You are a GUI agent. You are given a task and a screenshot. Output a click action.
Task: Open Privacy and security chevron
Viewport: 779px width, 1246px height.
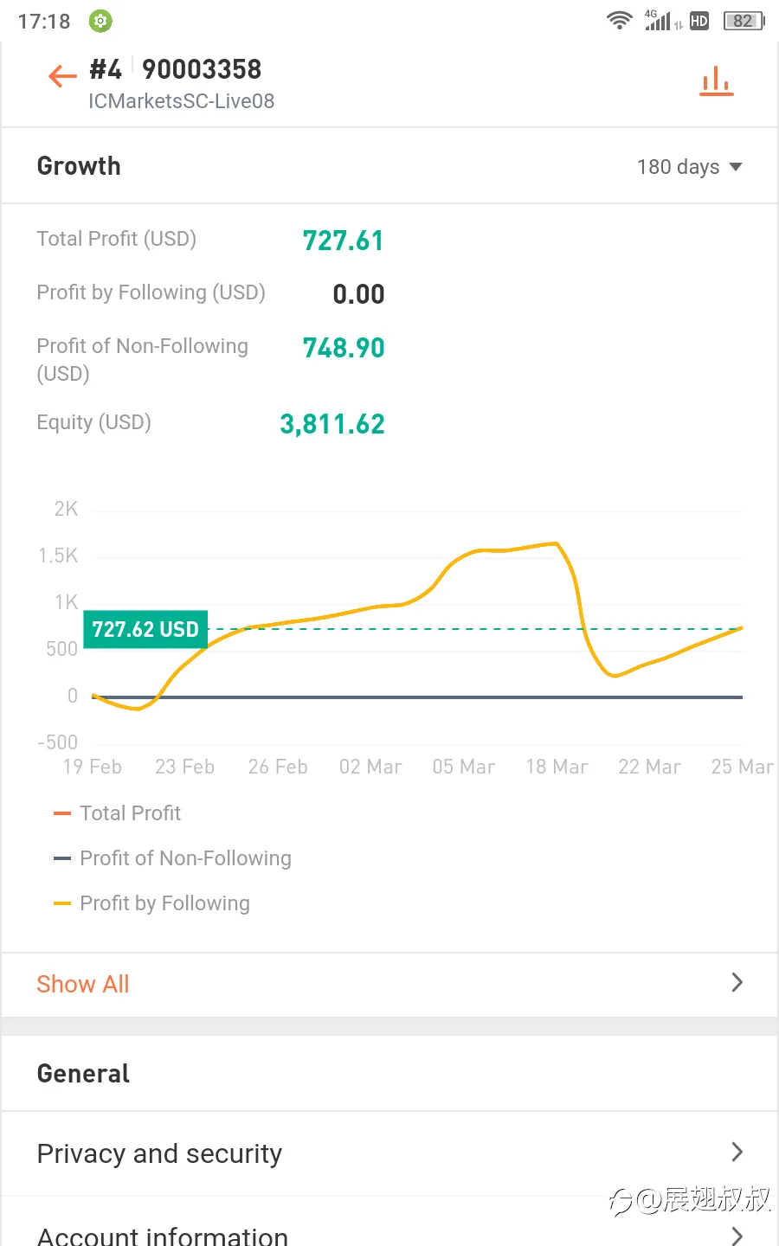737,1152
